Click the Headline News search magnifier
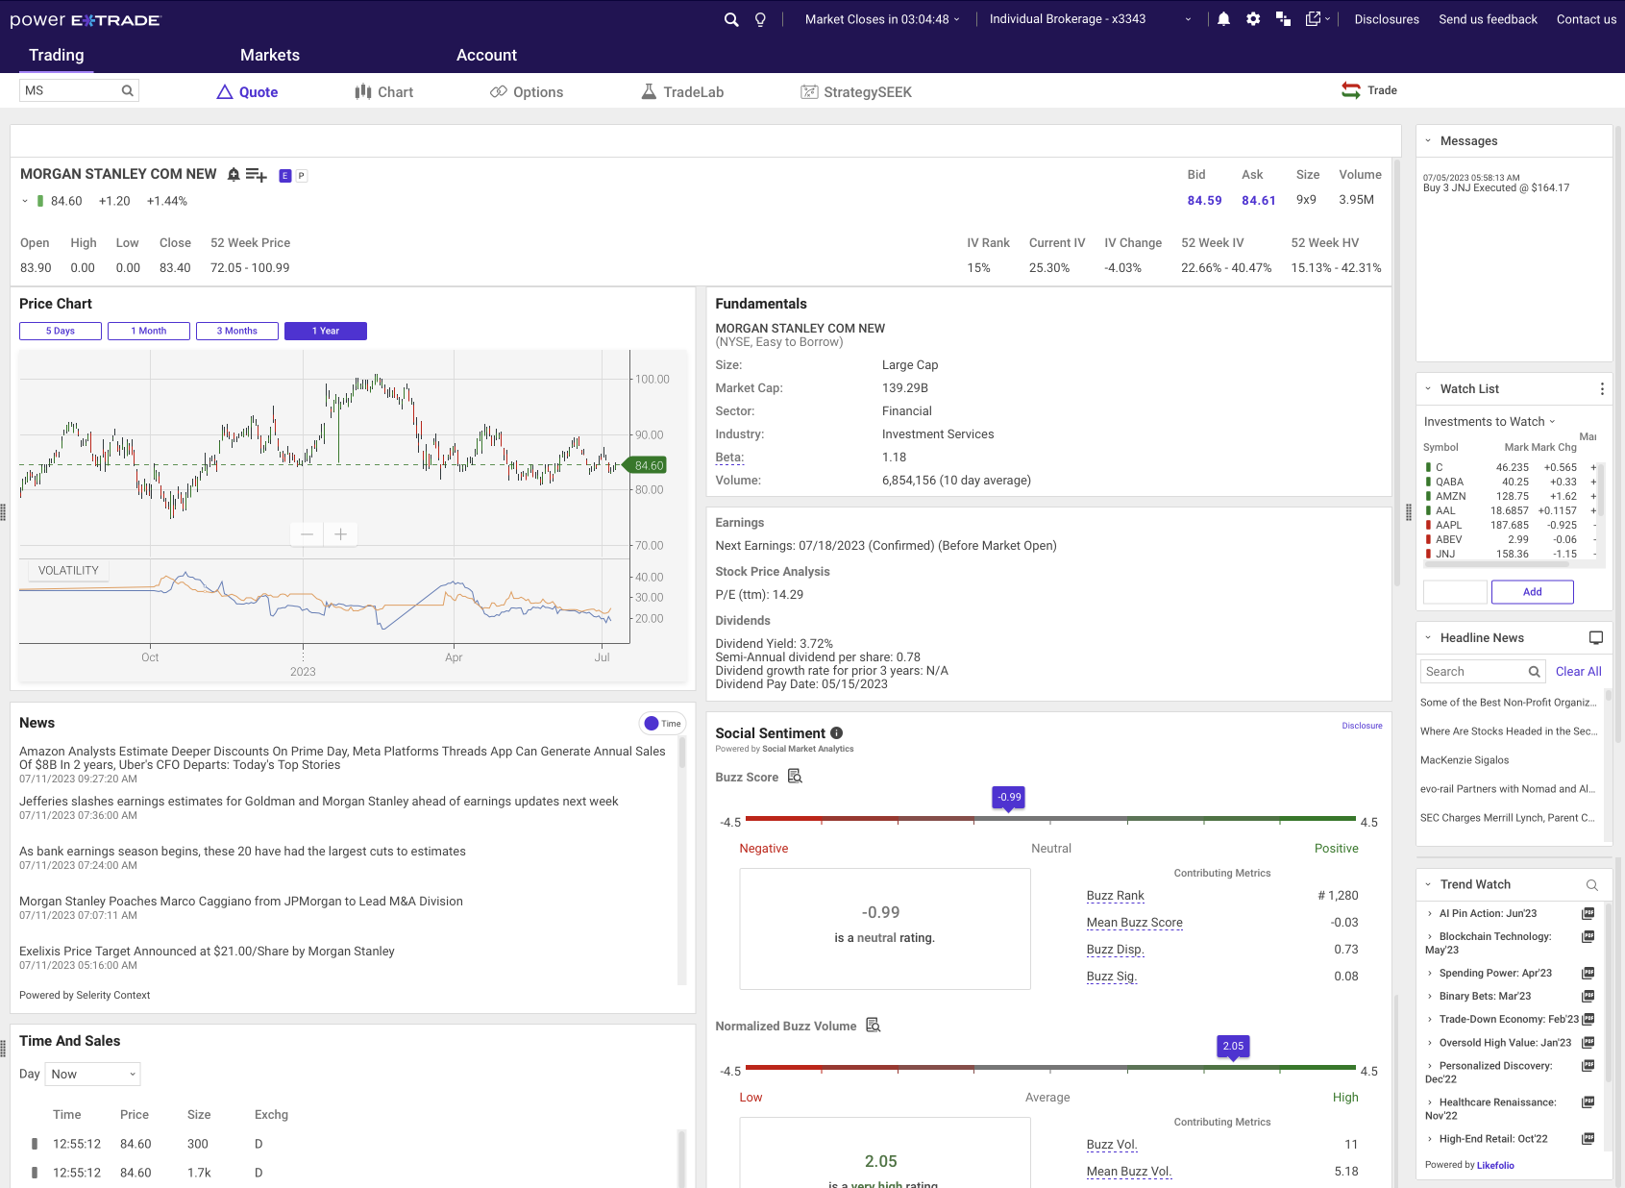 point(1535,672)
